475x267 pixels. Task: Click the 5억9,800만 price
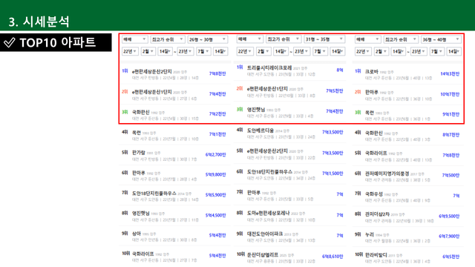click(216, 174)
